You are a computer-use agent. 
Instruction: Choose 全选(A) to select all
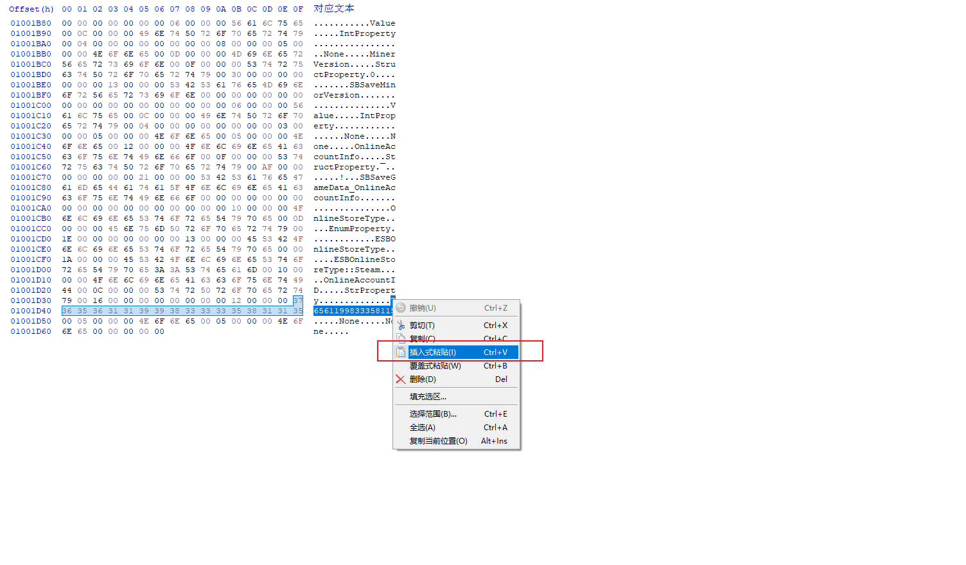pyautogui.click(x=423, y=428)
